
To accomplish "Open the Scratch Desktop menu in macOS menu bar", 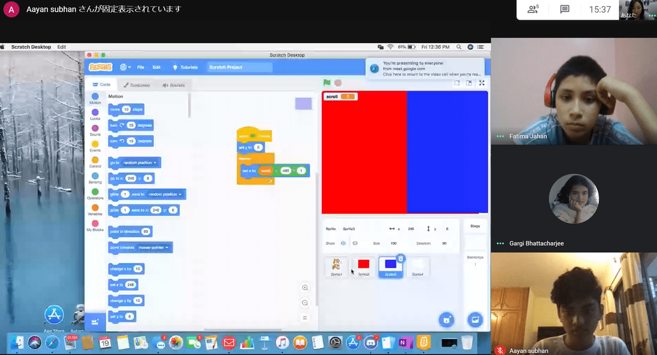I will coord(31,47).
